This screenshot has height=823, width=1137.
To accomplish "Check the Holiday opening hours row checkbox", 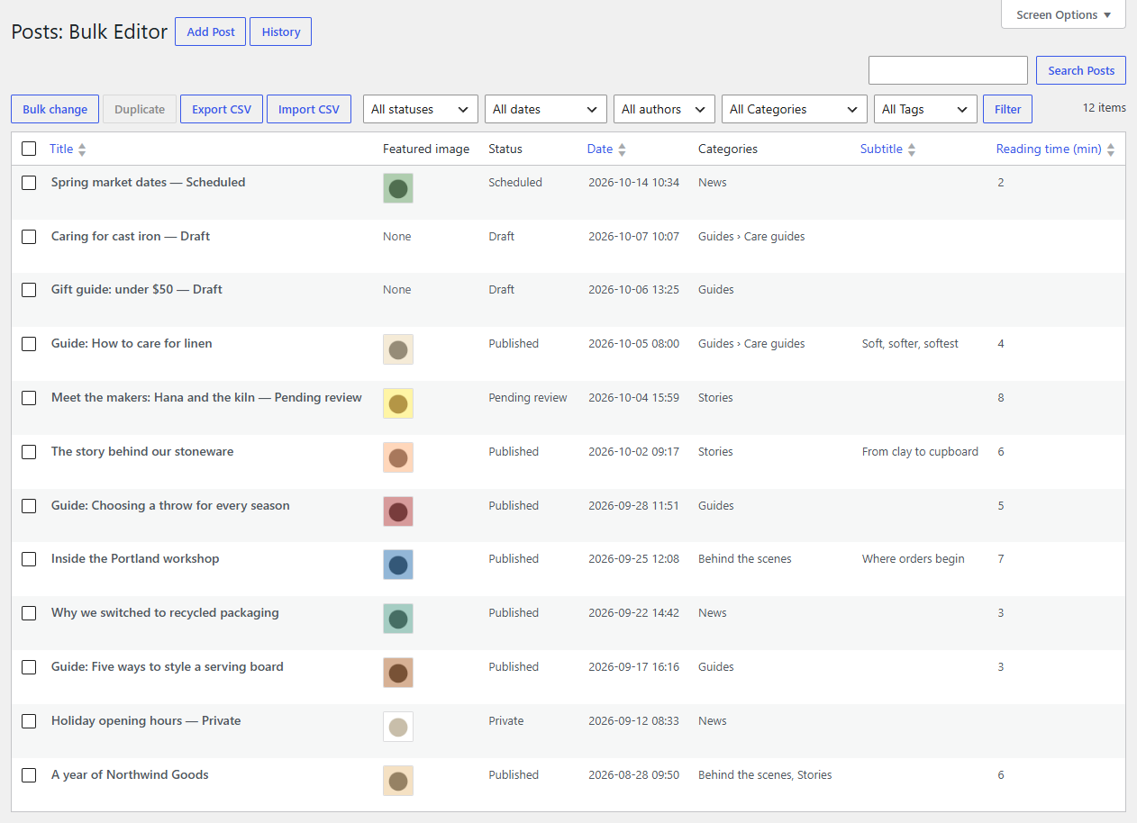I will coord(29,721).
